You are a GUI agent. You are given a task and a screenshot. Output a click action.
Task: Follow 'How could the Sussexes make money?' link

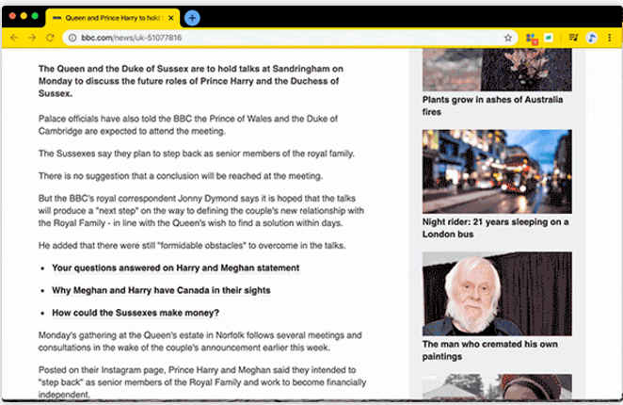136,313
